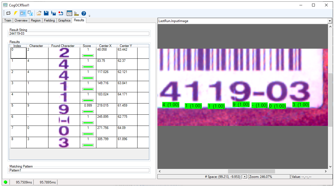Click the Open file folder icon
335x186 pixels.
point(39,13)
